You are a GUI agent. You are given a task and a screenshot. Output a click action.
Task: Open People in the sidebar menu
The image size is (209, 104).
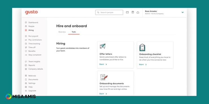pyautogui.click(x=31, y=26)
